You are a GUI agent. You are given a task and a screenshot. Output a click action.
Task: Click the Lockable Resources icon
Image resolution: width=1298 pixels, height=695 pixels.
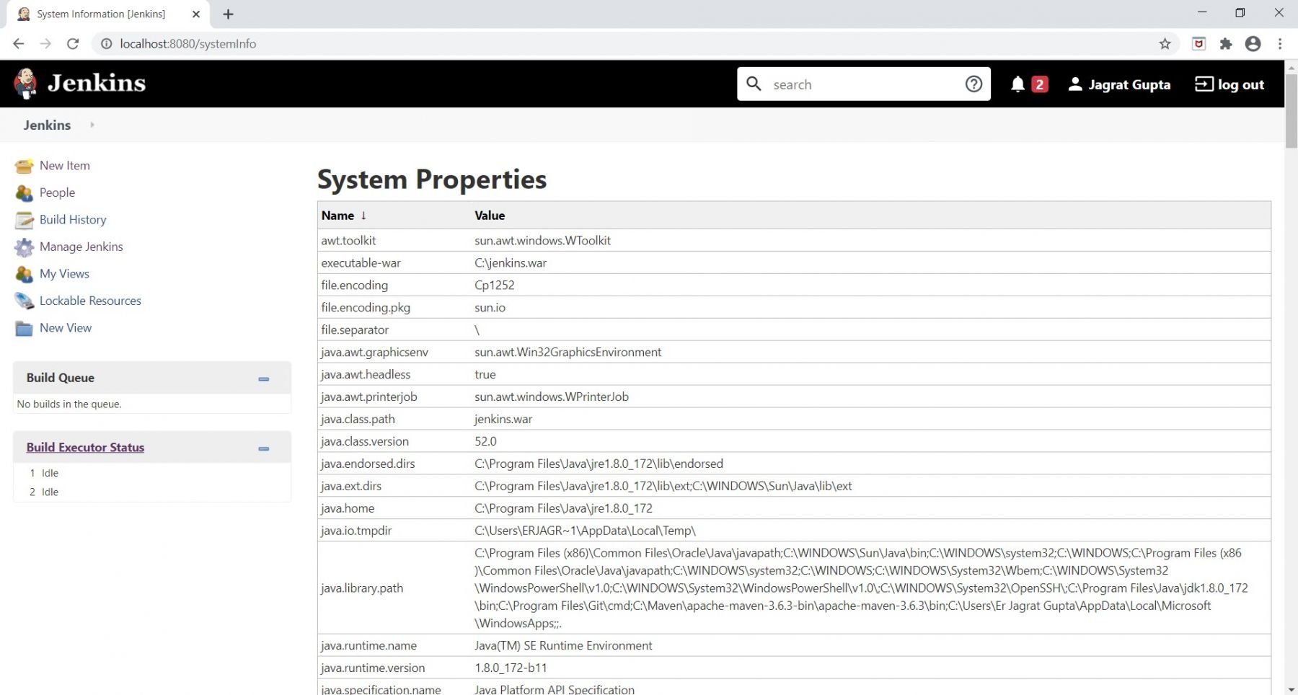[x=24, y=301]
